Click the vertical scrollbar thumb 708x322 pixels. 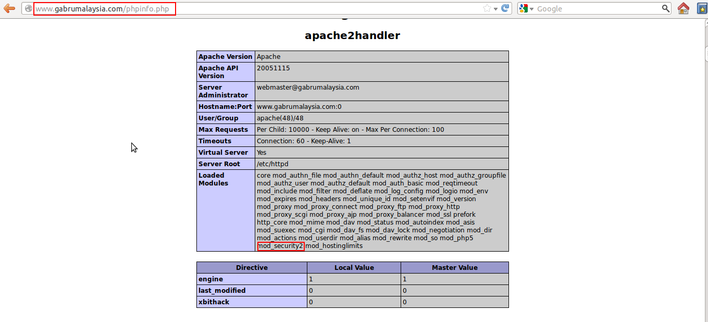[706, 54]
